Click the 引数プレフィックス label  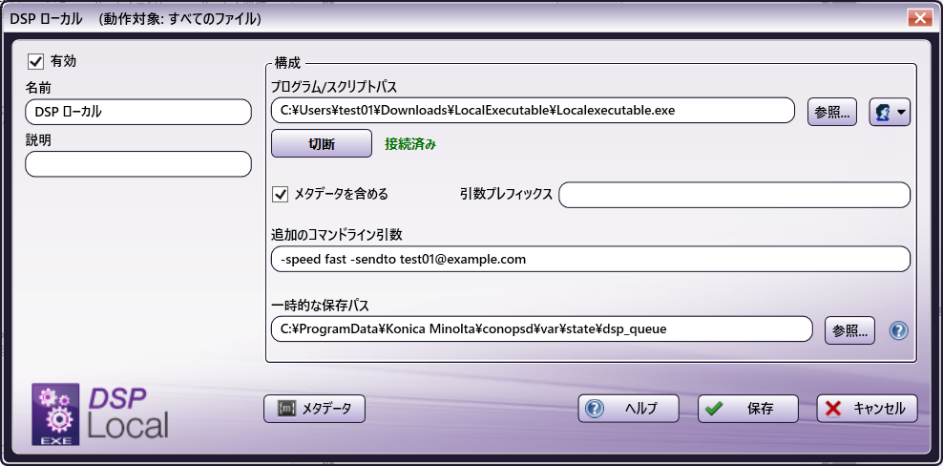[x=506, y=195]
